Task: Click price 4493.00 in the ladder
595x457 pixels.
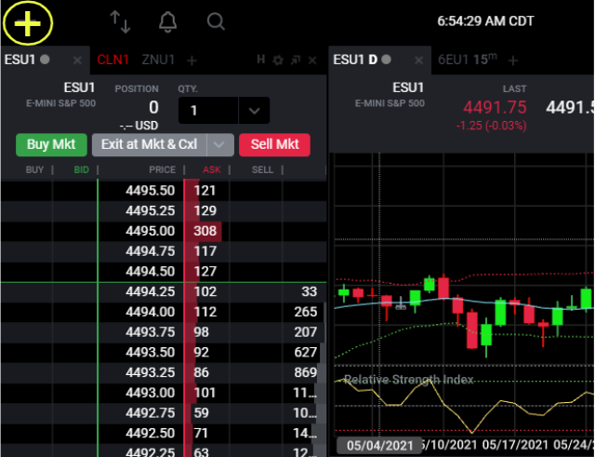Action: point(151,393)
